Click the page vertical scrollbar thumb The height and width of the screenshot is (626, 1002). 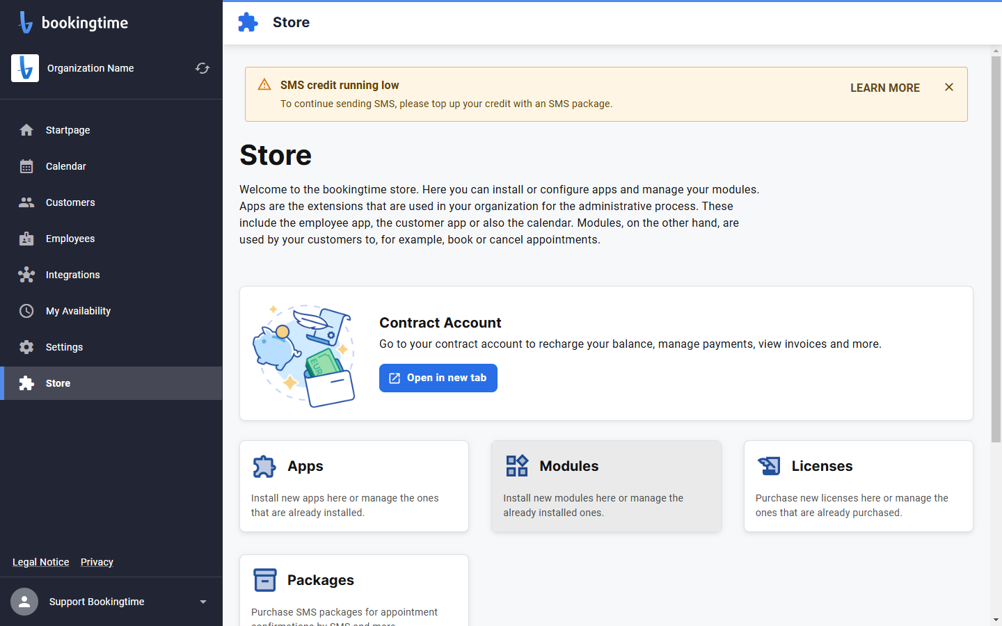click(x=996, y=249)
